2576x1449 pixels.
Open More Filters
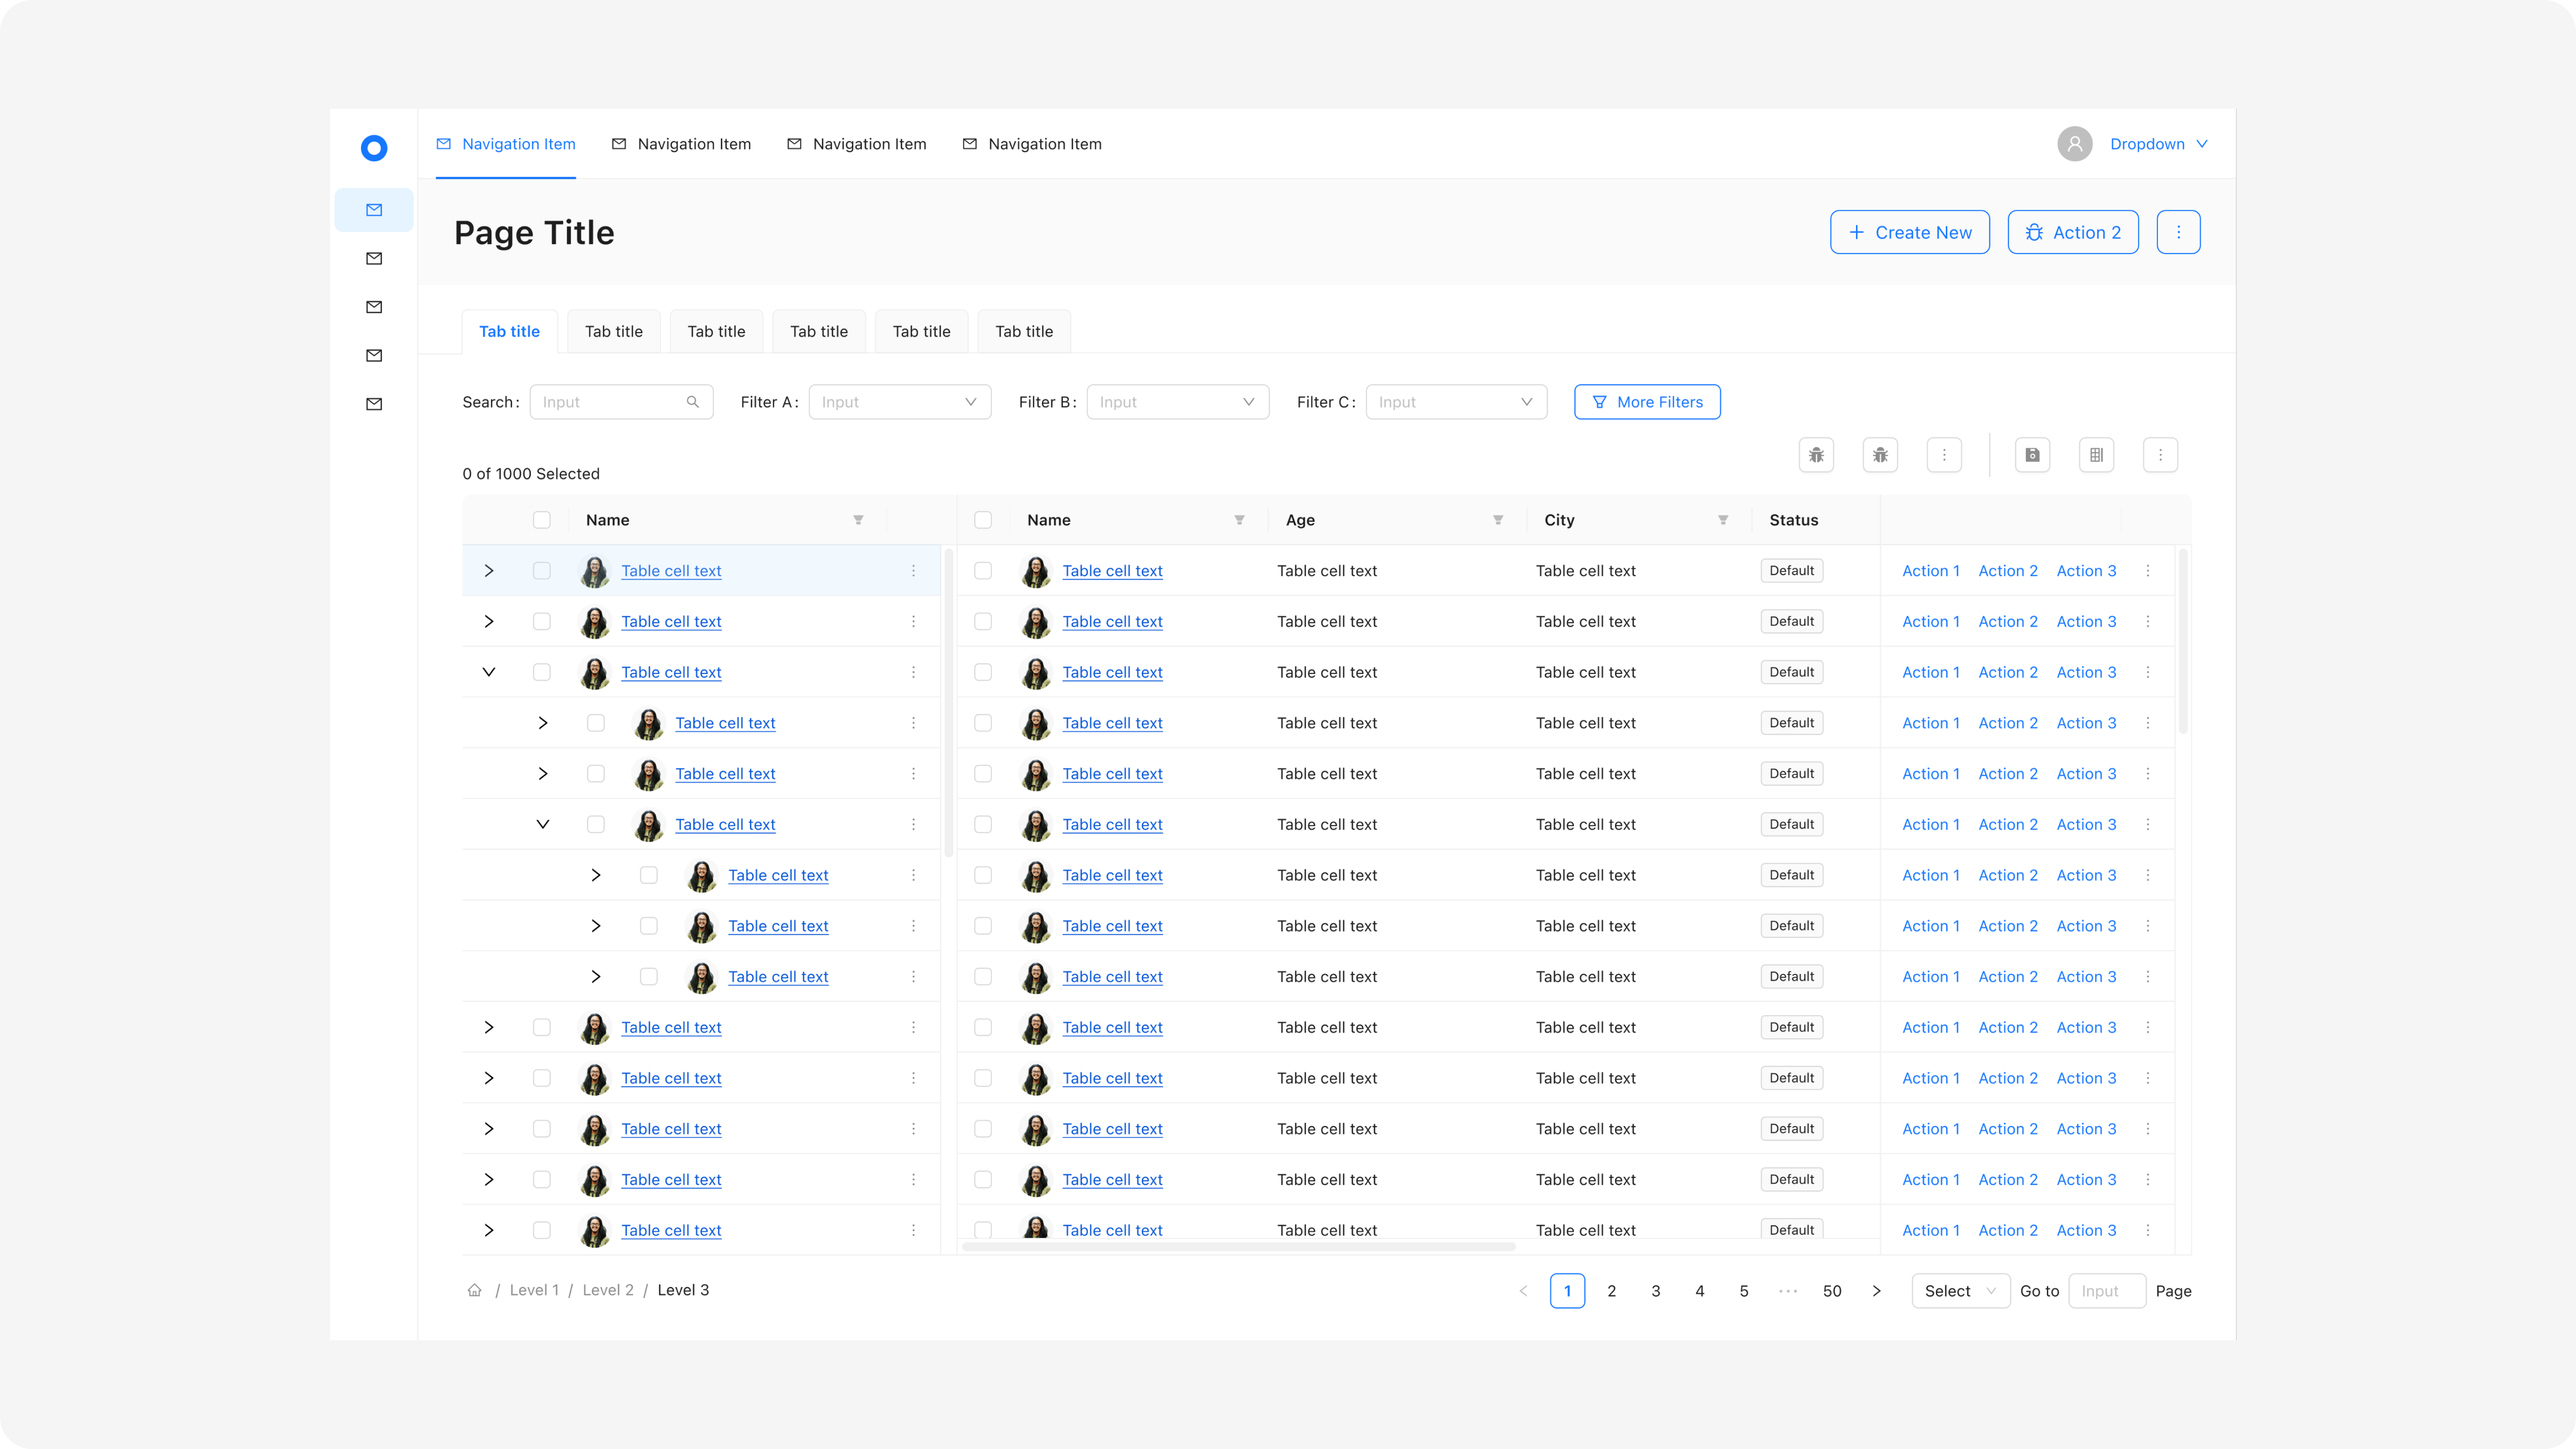pos(1647,402)
